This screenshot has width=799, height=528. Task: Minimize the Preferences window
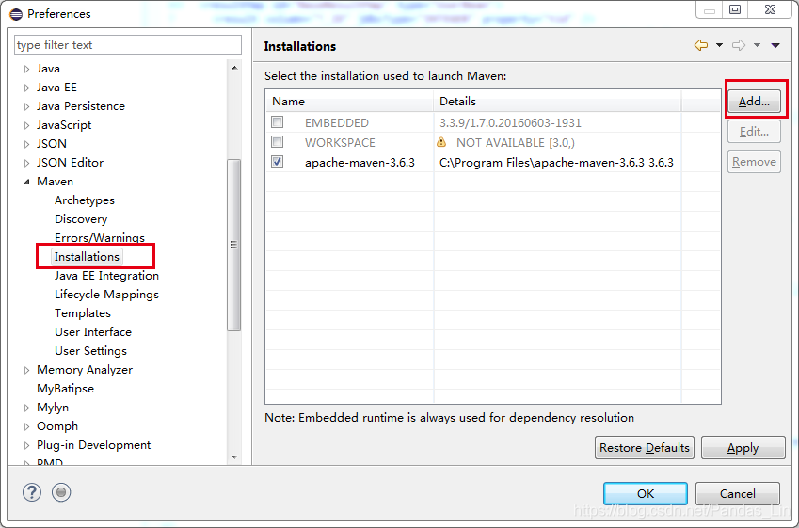click(x=710, y=9)
